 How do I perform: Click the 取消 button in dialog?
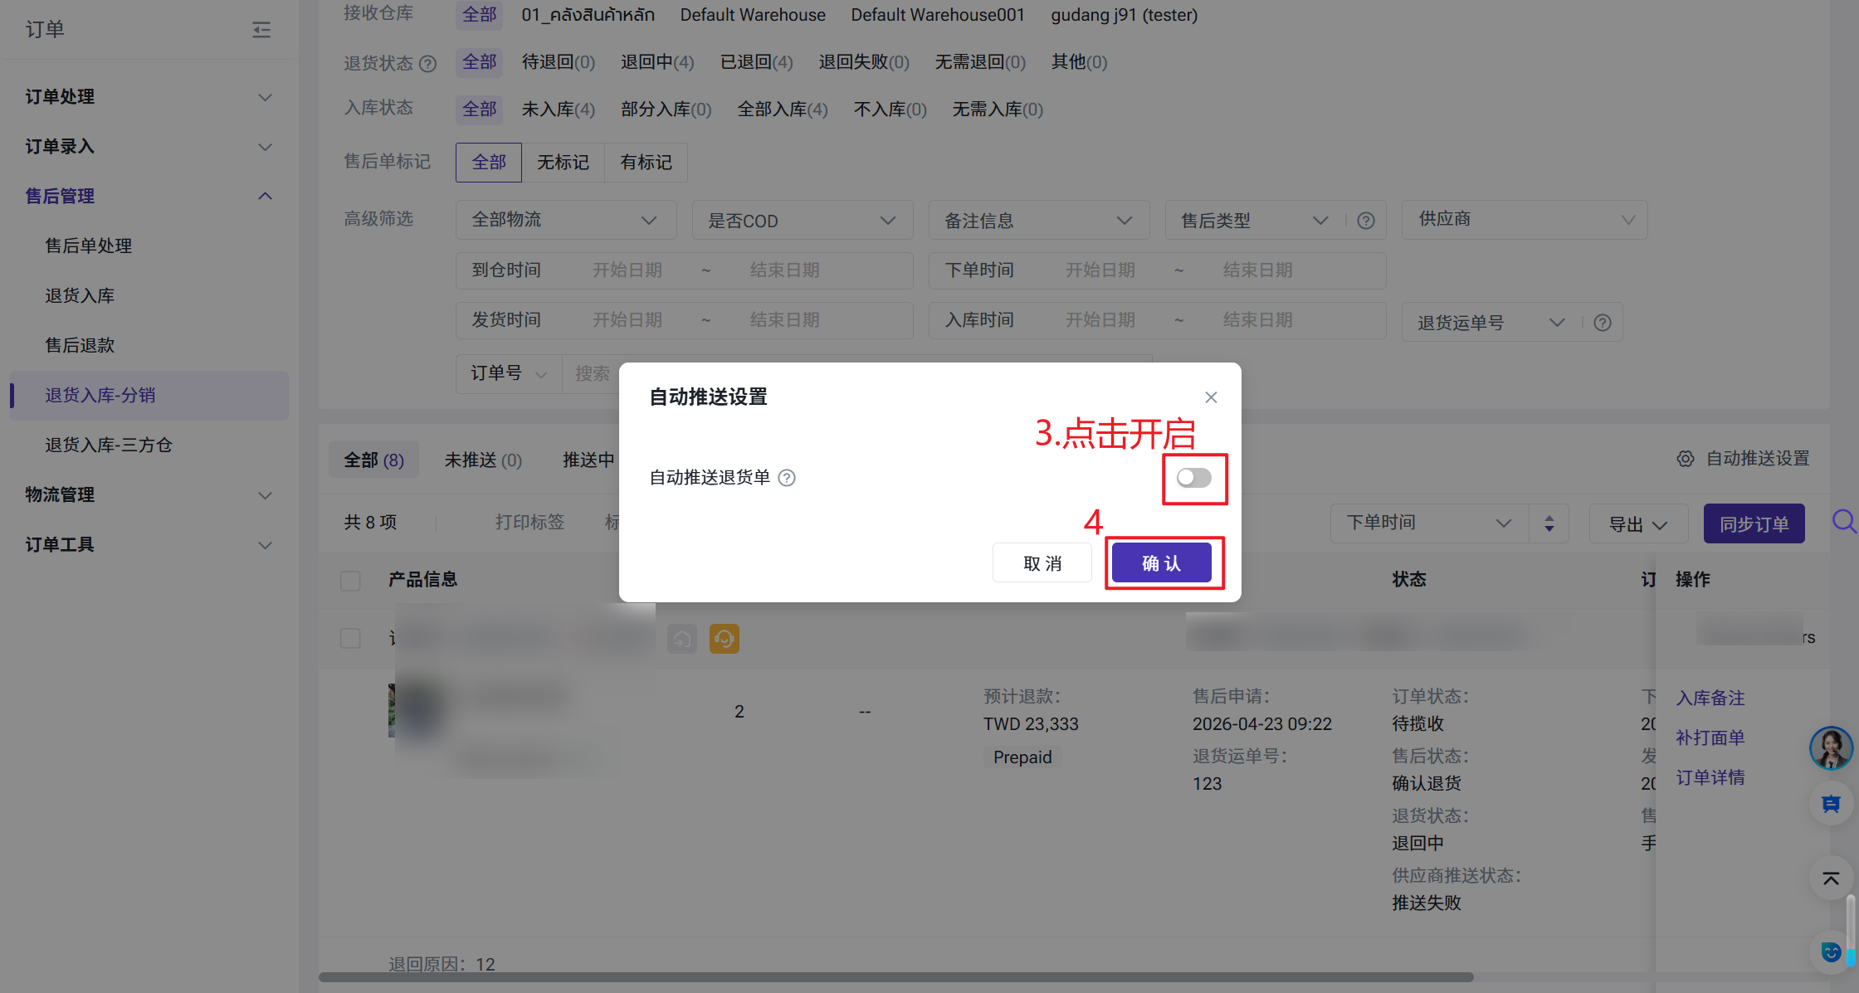point(1042,563)
